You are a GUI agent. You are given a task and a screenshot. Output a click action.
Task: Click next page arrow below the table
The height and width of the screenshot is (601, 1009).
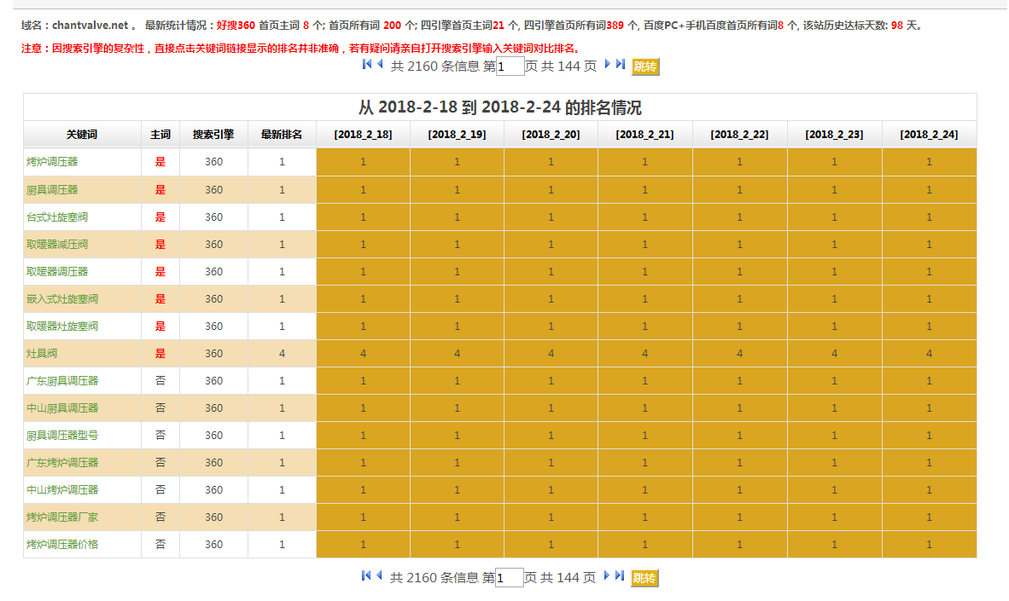point(608,576)
